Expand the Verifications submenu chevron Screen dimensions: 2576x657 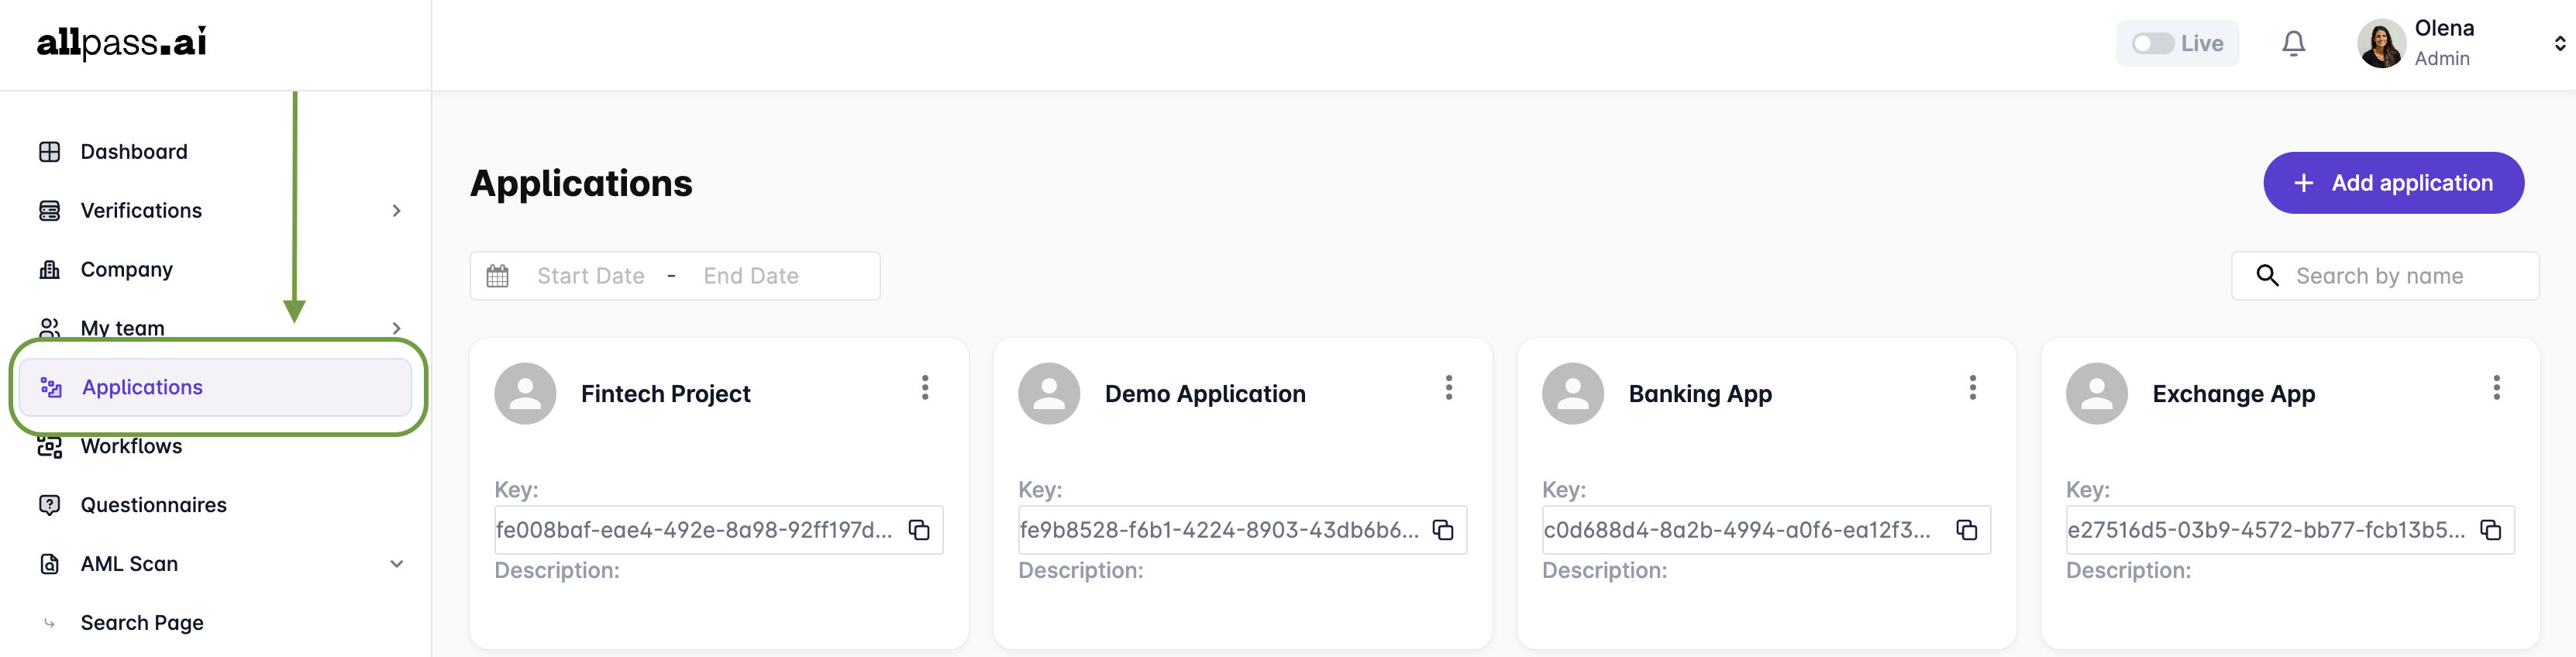[397, 211]
